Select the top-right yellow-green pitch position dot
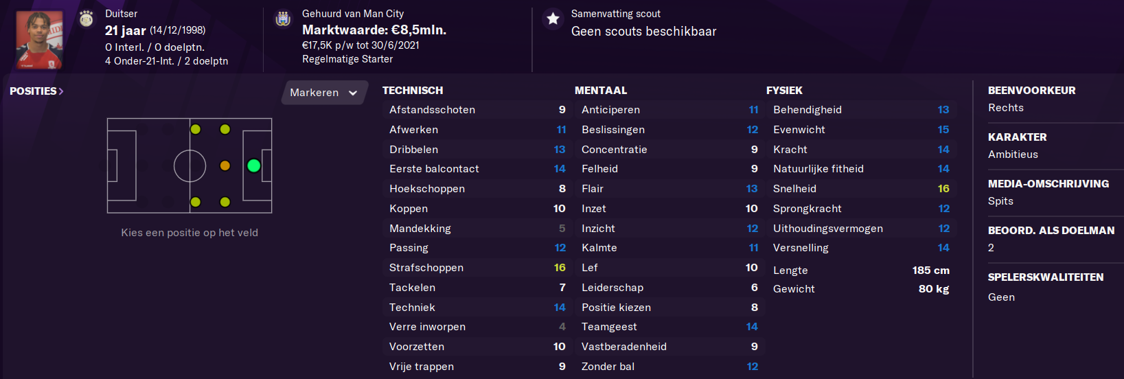1124x379 pixels. pyautogui.click(x=225, y=129)
